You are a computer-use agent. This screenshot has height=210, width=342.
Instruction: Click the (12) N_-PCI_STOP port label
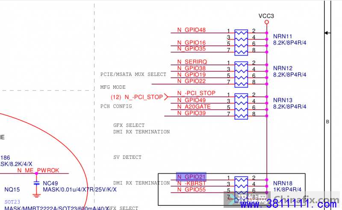(137, 97)
